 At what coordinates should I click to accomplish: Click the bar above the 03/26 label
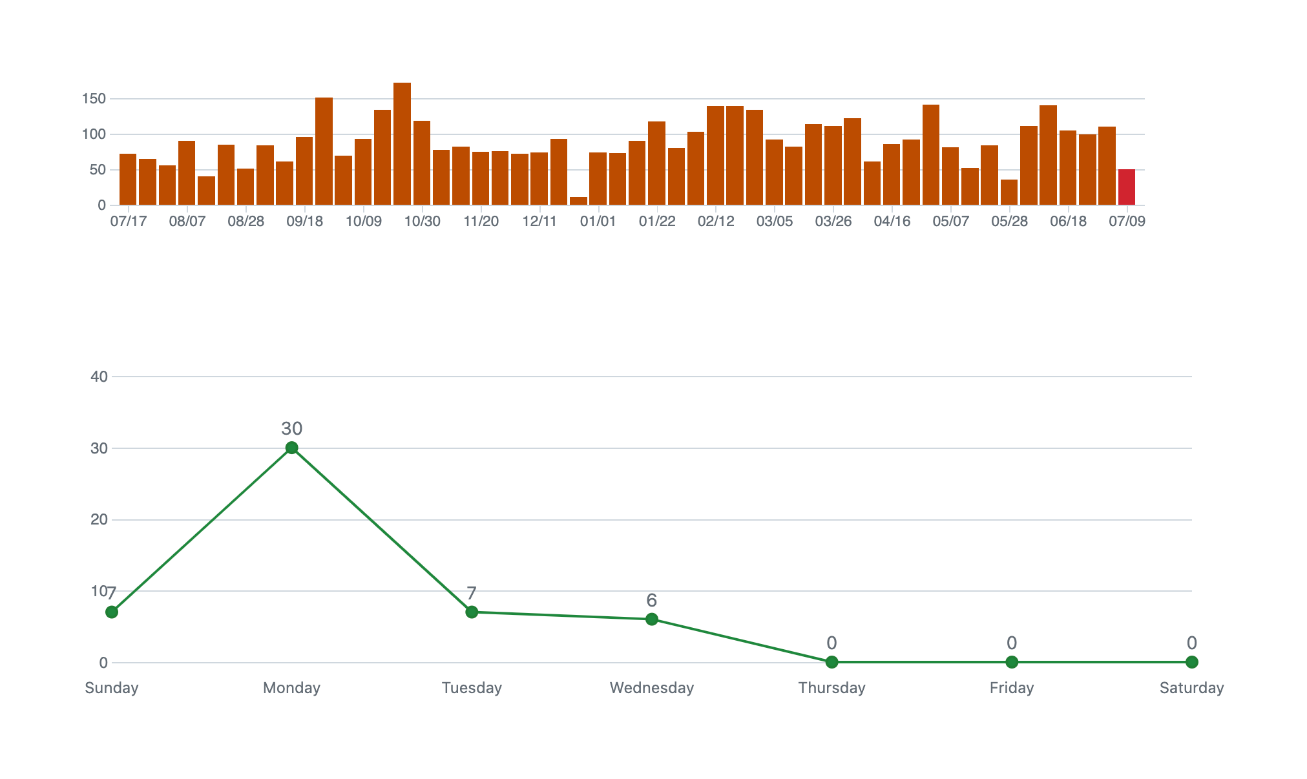[833, 165]
